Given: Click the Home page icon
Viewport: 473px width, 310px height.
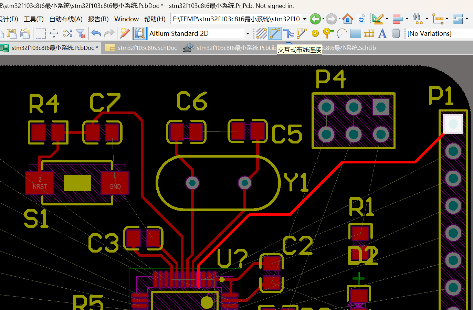Looking at the screenshot, I should pos(348,19).
